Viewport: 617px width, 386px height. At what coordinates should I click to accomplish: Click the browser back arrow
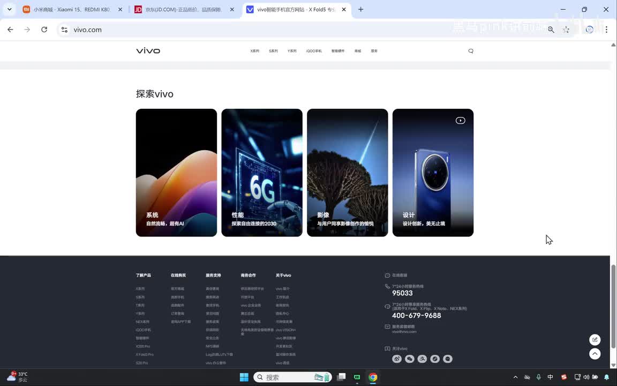[10, 29]
